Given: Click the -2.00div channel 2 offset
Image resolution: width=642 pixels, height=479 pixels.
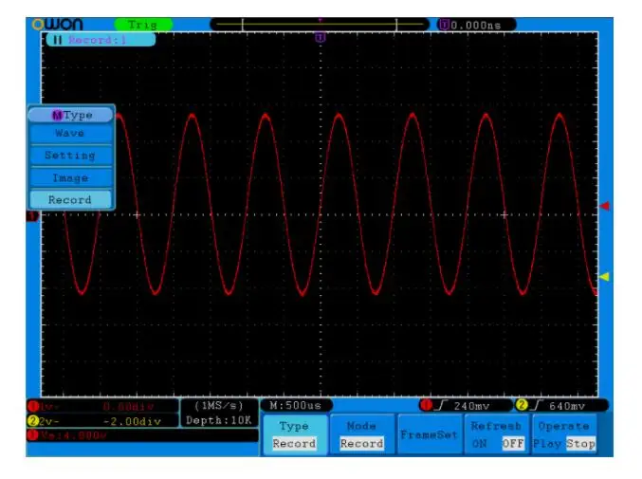Looking at the screenshot, I should tap(132, 421).
